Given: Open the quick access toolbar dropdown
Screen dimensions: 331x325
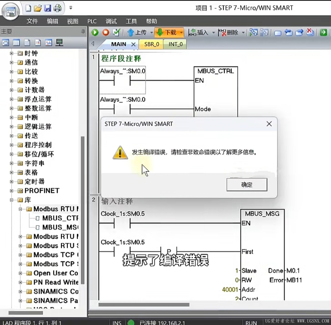Looking at the screenshot, I should 71,8.
